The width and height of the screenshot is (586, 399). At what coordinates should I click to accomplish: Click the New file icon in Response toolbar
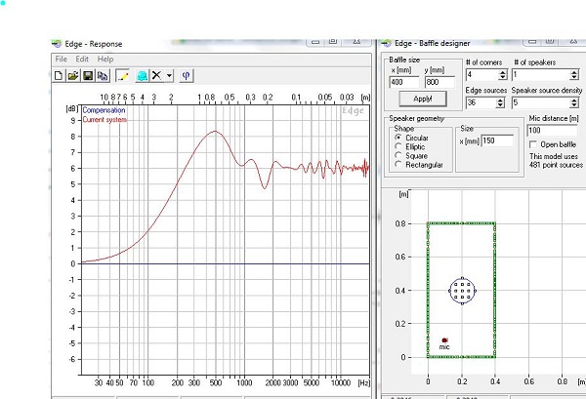click(x=59, y=76)
